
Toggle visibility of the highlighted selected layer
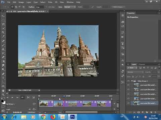pos(128,103)
